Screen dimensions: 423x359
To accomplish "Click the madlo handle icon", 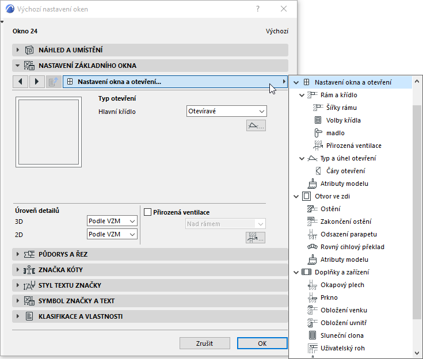I will (318, 133).
